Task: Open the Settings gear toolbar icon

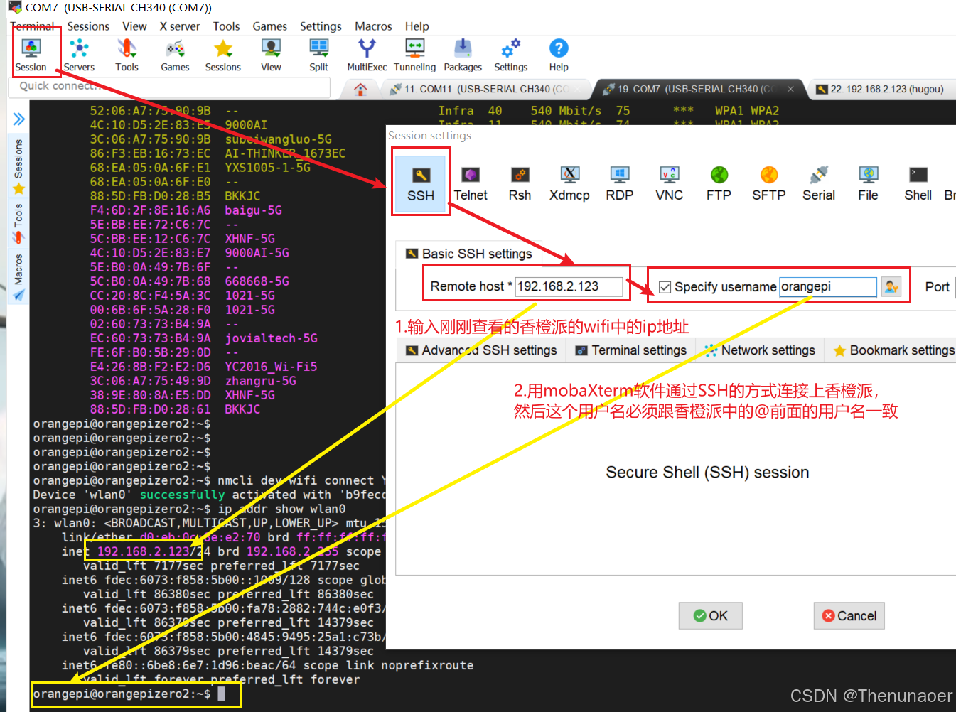Action: coord(511,55)
